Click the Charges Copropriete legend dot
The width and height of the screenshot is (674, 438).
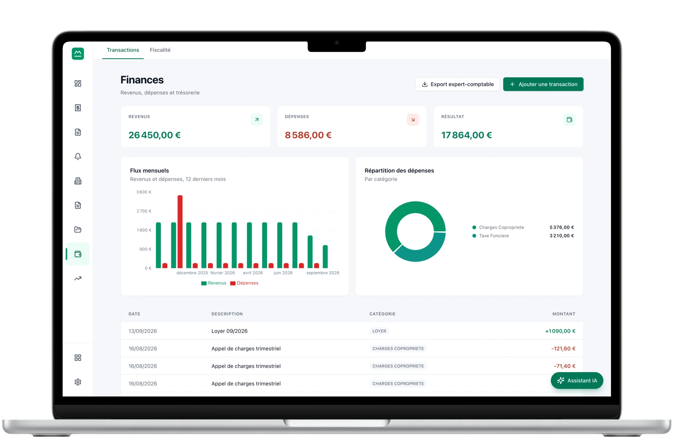coord(474,228)
